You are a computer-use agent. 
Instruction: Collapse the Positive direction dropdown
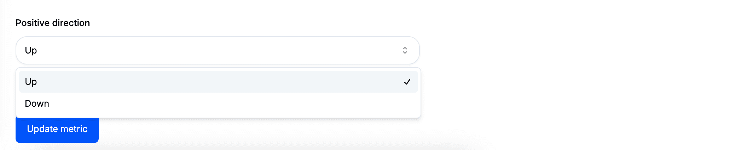217,50
